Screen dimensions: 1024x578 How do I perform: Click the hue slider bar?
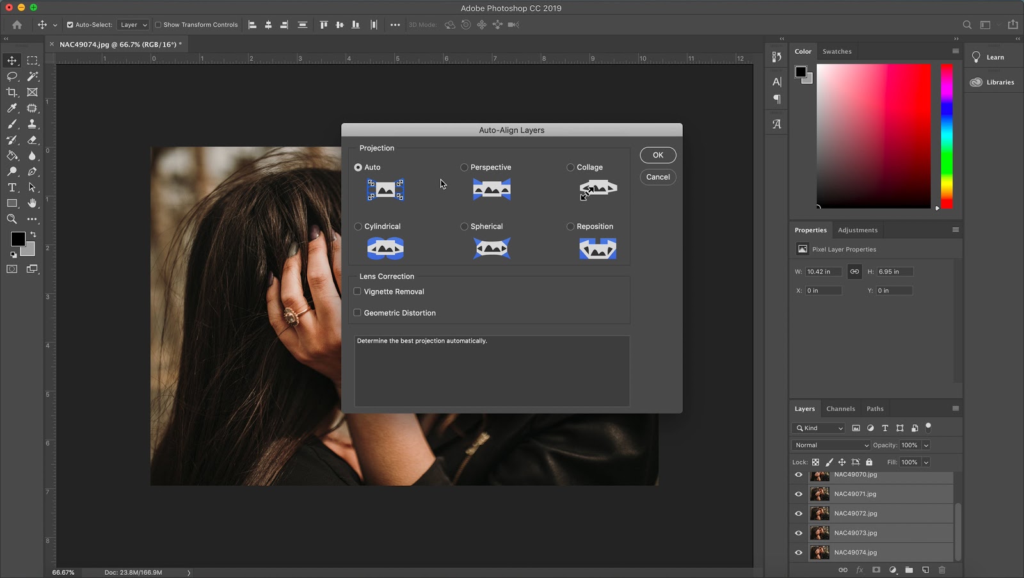[x=947, y=136]
